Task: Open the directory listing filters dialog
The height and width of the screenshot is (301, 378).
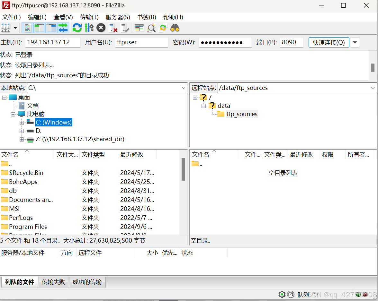Action: click(139, 28)
